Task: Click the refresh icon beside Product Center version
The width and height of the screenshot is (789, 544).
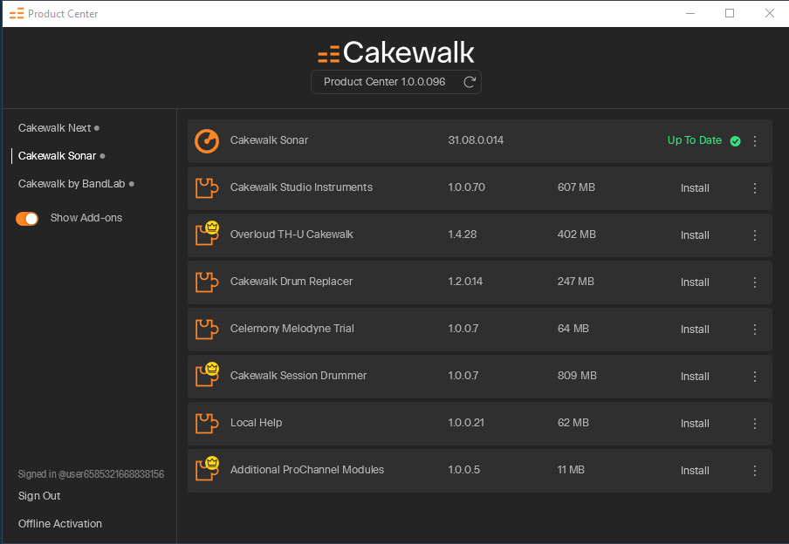Action: (470, 82)
